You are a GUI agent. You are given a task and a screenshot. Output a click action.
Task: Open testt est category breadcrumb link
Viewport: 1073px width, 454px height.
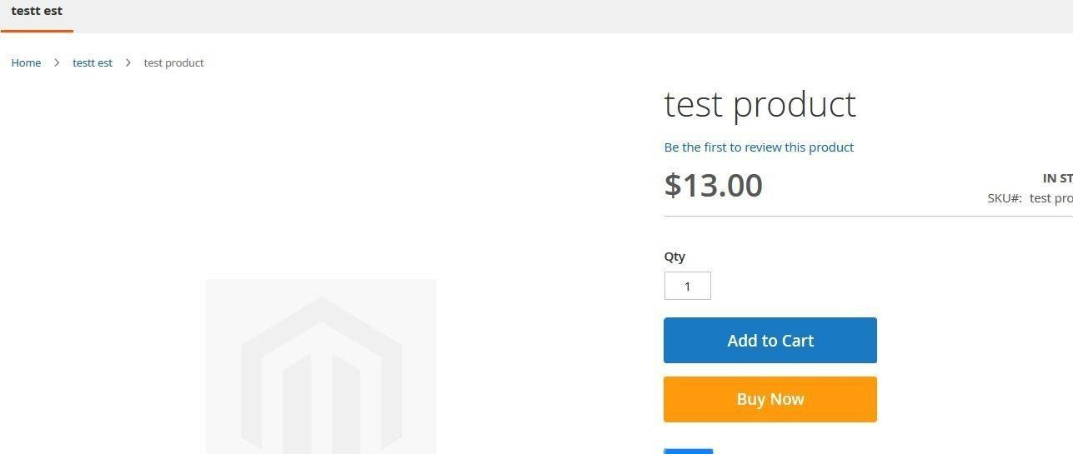93,63
